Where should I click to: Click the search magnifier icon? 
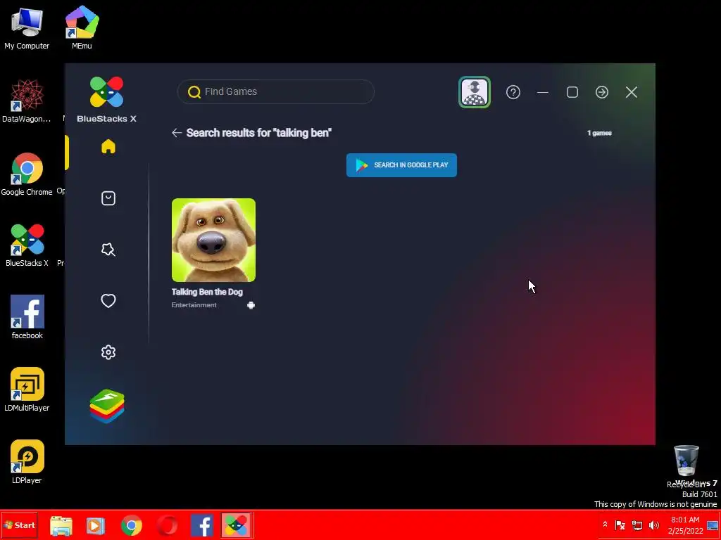[x=194, y=92]
